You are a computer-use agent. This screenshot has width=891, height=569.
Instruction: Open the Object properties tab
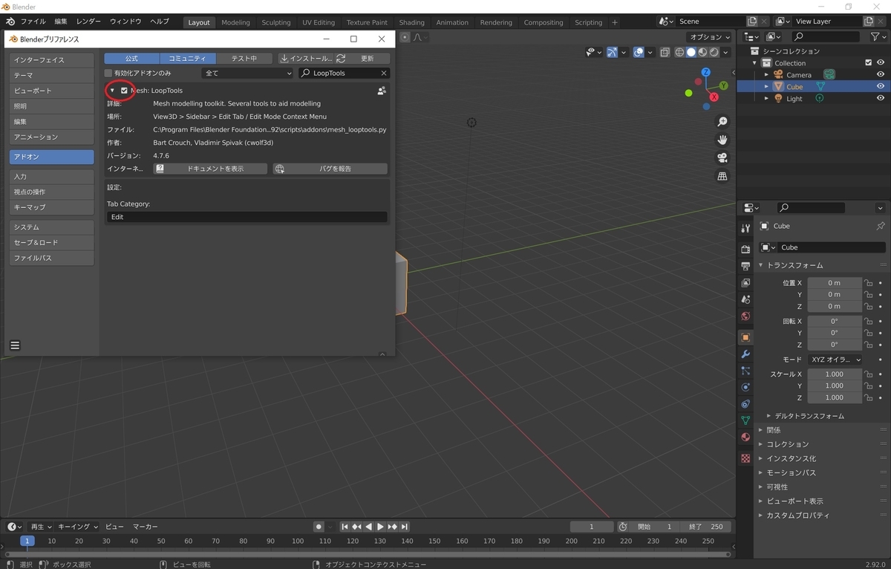pos(745,337)
